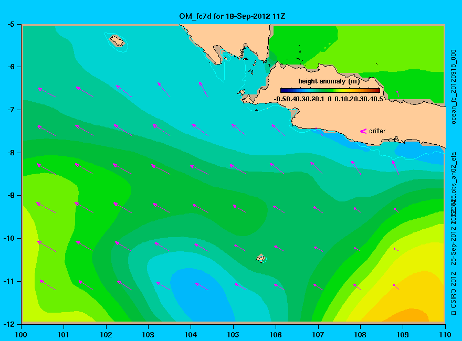The height and width of the screenshot is (341, 462).
Task: Click the x-axis label "105"
Action: (233, 335)
